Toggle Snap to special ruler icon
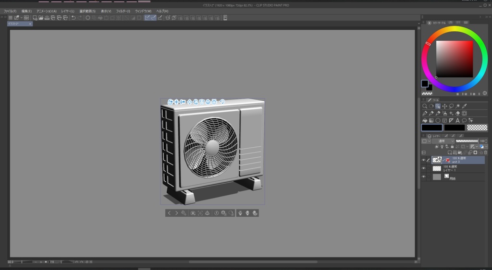 coord(153,18)
